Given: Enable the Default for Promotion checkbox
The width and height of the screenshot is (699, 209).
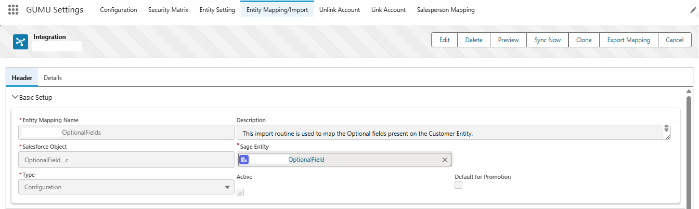Looking at the screenshot, I should pos(458,185).
